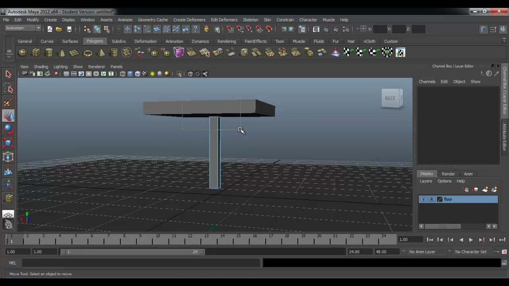Viewport: 509px width, 286px height.
Task: Create a polygon sphere from shelf
Action: click(23, 52)
